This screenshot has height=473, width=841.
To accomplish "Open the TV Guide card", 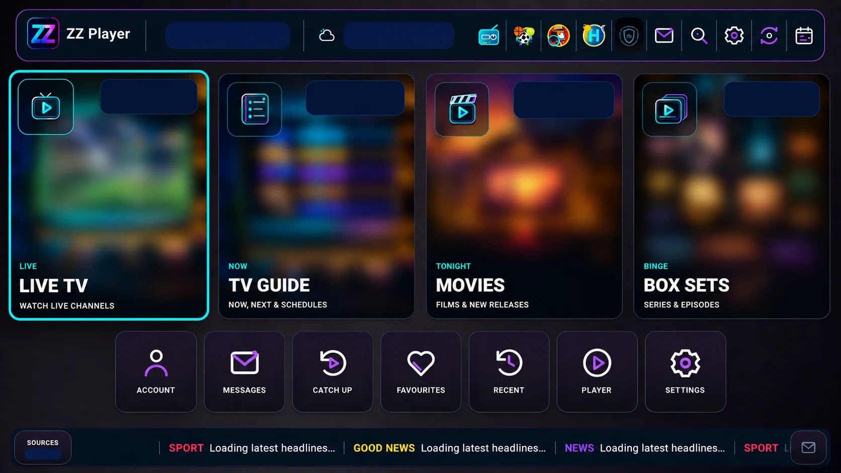I will point(316,196).
